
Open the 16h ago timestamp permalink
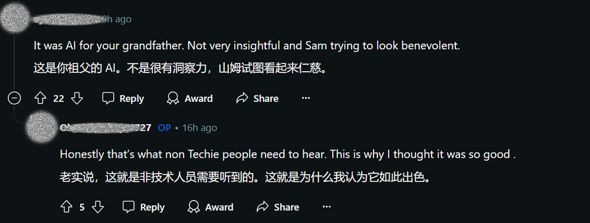click(200, 128)
